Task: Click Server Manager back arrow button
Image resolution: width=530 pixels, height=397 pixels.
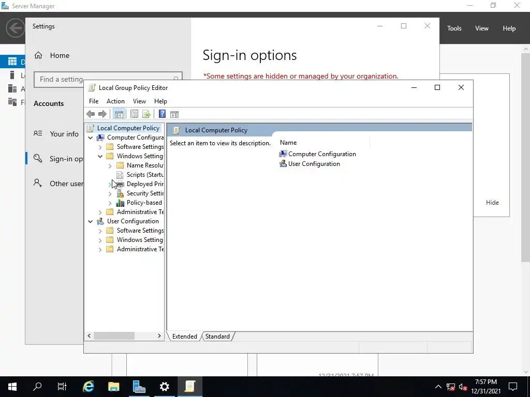Action: [15, 28]
